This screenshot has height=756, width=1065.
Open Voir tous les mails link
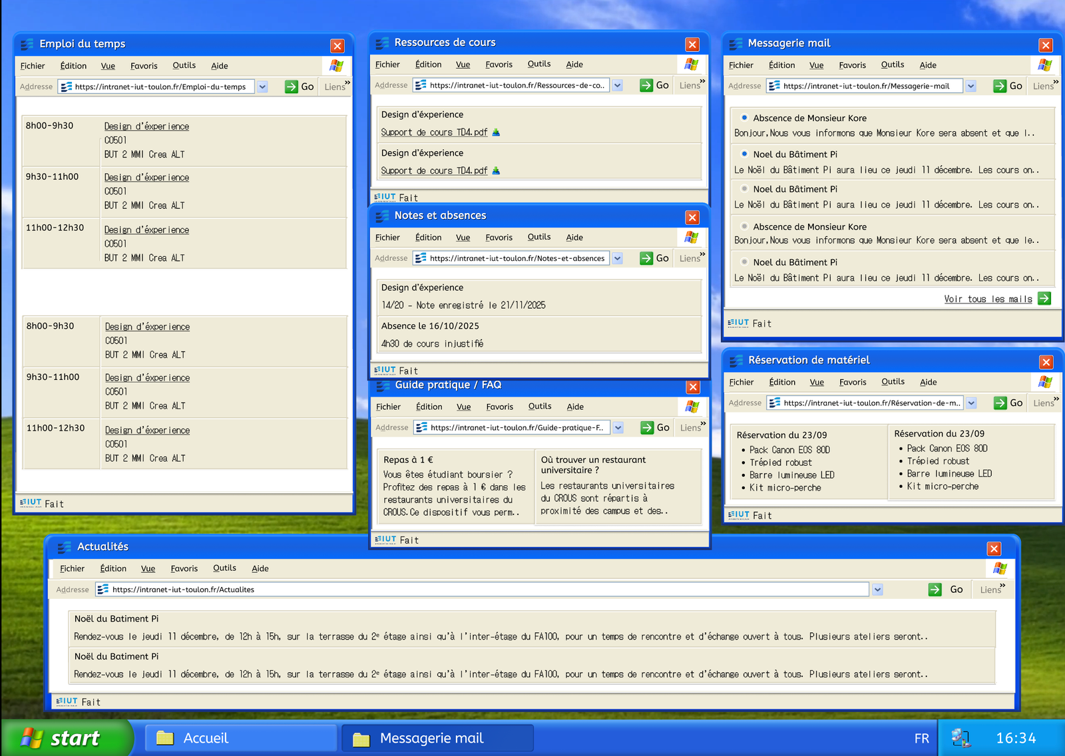[x=988, y=299]
